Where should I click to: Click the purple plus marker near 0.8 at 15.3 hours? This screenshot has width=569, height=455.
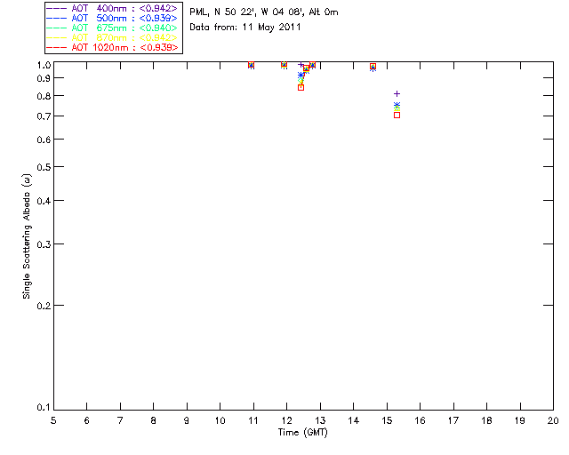point(397,93)
